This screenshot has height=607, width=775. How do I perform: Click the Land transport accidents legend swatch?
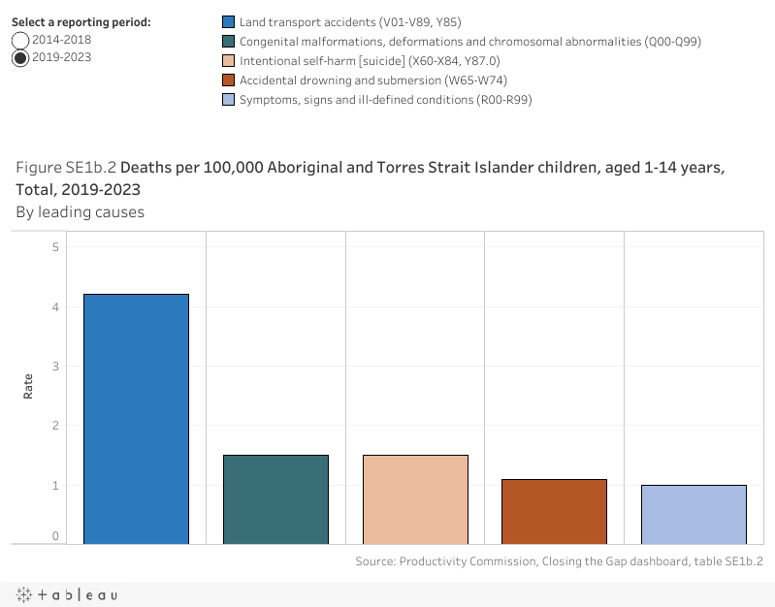coord(228,21)
